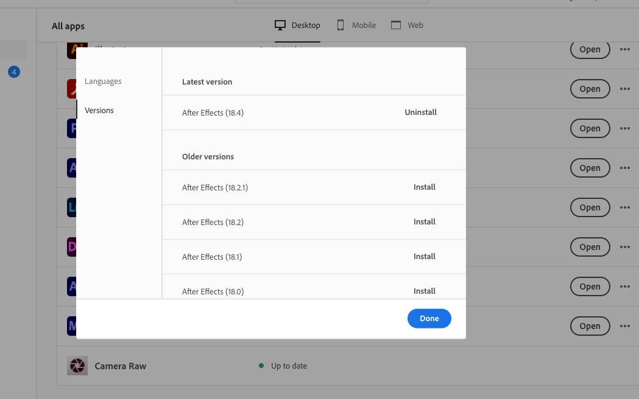Click the "All apps" heading
Image resolution: width=639 pixels, height=399 pixels.
coord(68,26)
